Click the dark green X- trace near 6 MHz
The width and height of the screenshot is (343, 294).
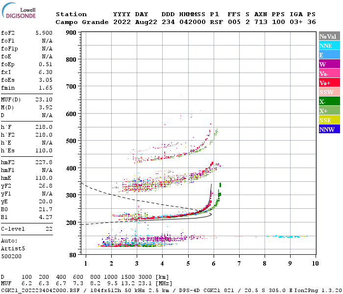pos(219,194)
